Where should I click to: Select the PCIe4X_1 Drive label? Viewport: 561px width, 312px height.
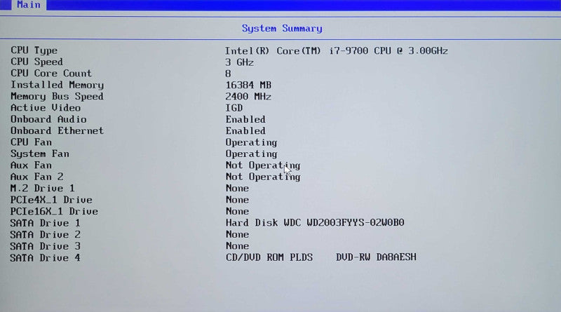pos(50,200)
